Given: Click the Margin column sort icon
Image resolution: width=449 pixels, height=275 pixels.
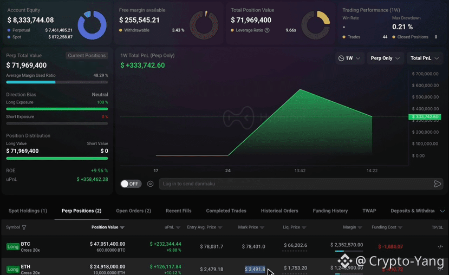Looking at the screenshot, I should 360,227.
